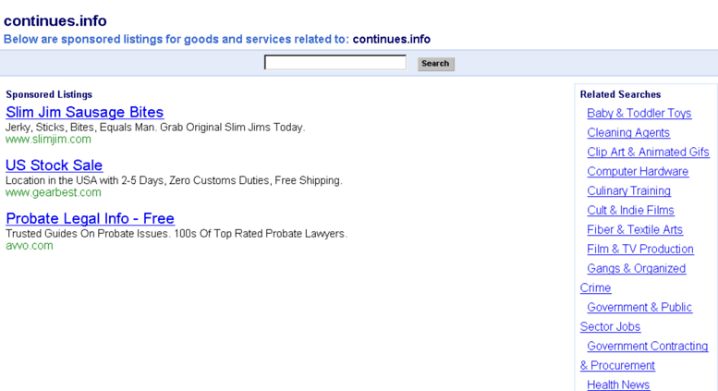Open Computer Hardware related search
Viewport: 718px width, 391px height.
[x=638, y=171]
